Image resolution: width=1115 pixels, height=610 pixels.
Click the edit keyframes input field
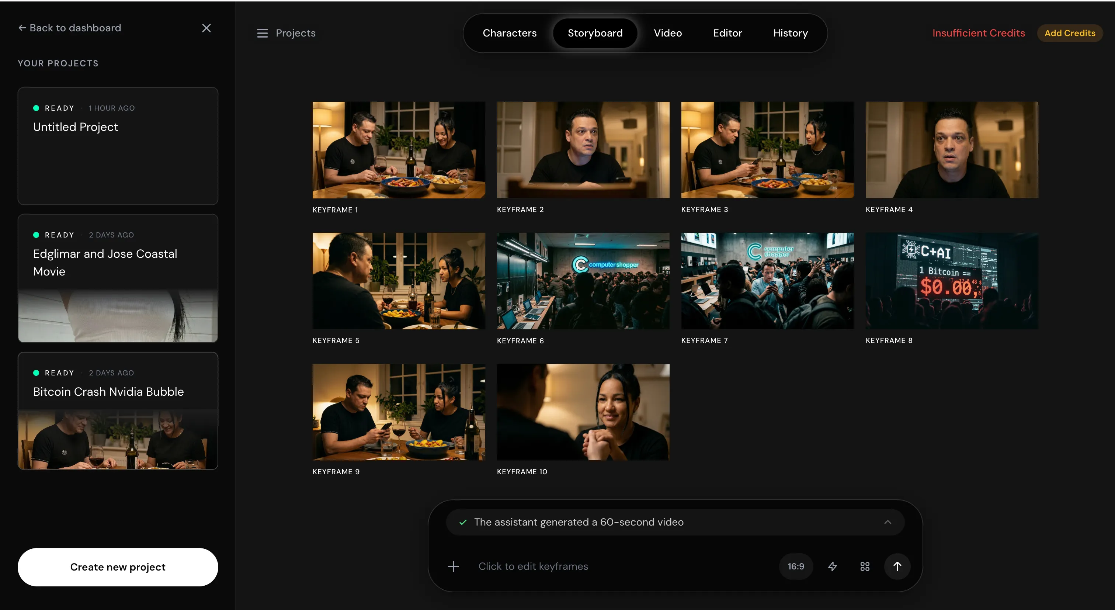pos(606,566)
